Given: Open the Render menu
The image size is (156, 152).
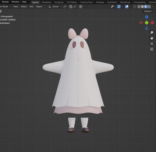Looking at the screenshot, I should click(x=5, y=2).
